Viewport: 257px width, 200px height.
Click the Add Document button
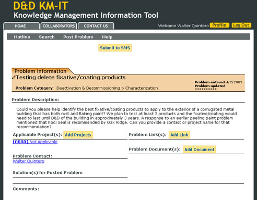[200, 149]
